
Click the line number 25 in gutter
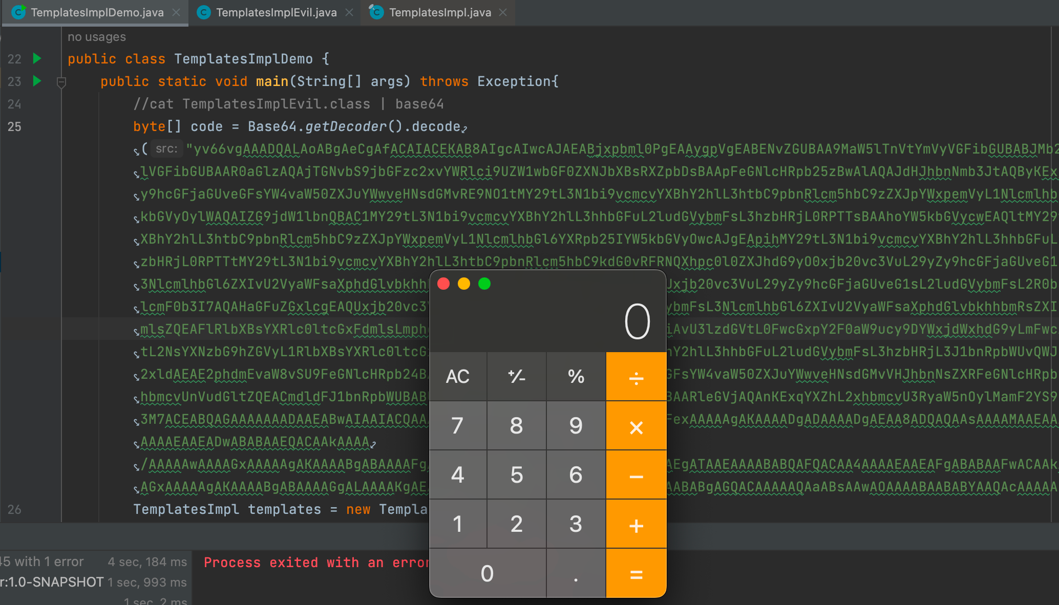(14, 126)
